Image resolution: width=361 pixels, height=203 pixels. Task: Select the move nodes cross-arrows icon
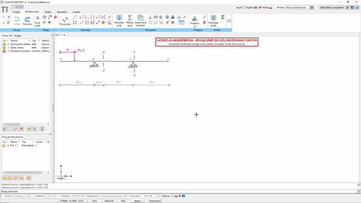(45, 17)
